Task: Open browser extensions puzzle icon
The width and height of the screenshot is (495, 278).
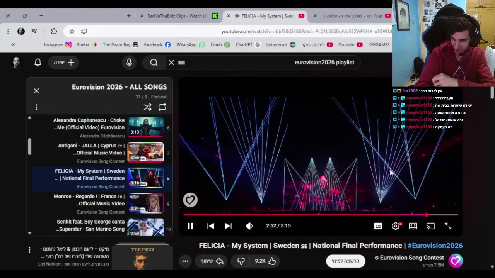Action: [x=54, y=31]
